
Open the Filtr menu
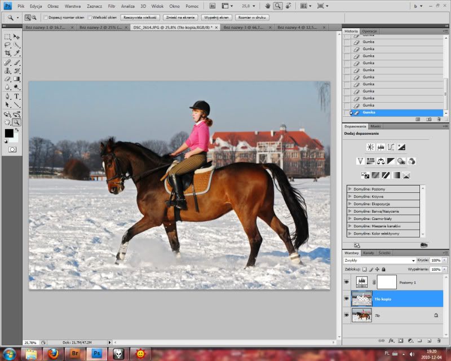click(111, 6)
